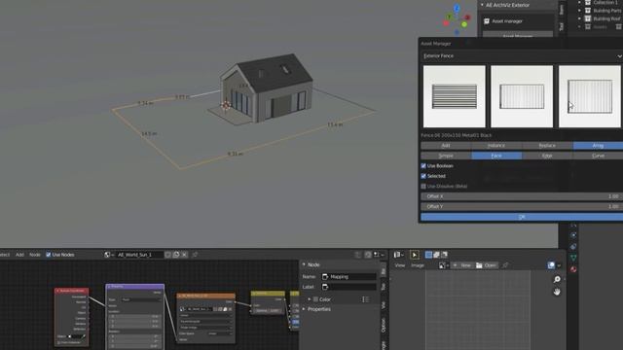
Task: Open the Image menu in image editor
Action: pos(418,265)
